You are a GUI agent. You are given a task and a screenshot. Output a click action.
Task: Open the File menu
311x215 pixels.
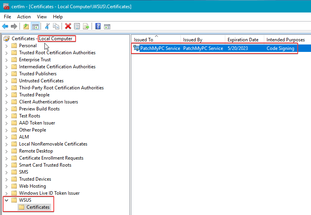click(x=7, y=17)
